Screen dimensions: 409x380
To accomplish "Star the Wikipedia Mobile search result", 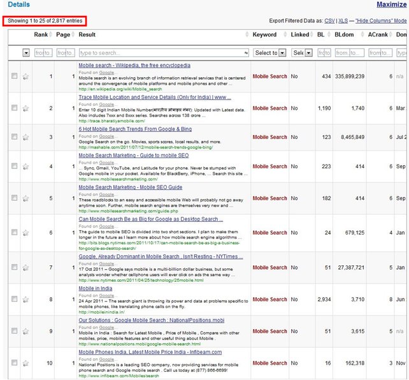I will pyautogui.click(x=26, y=77).
